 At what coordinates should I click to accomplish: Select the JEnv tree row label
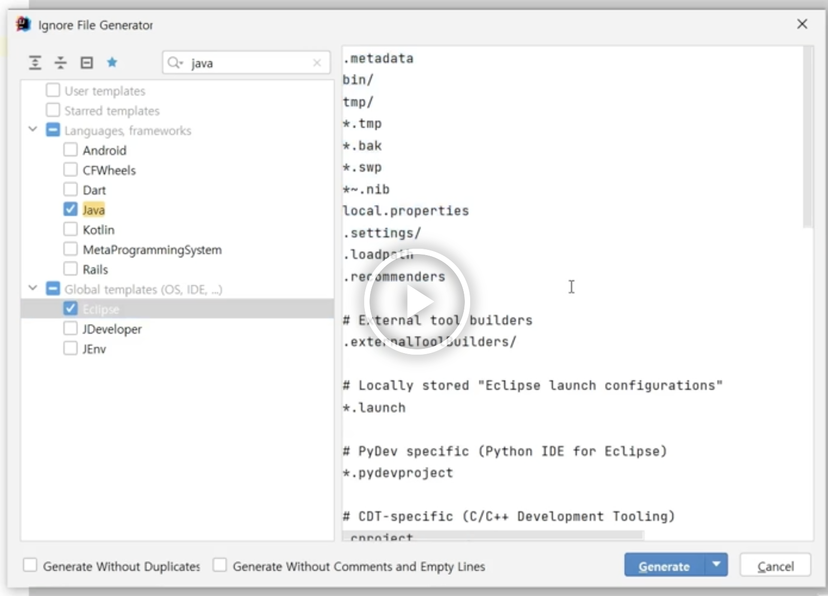[94, 349]
